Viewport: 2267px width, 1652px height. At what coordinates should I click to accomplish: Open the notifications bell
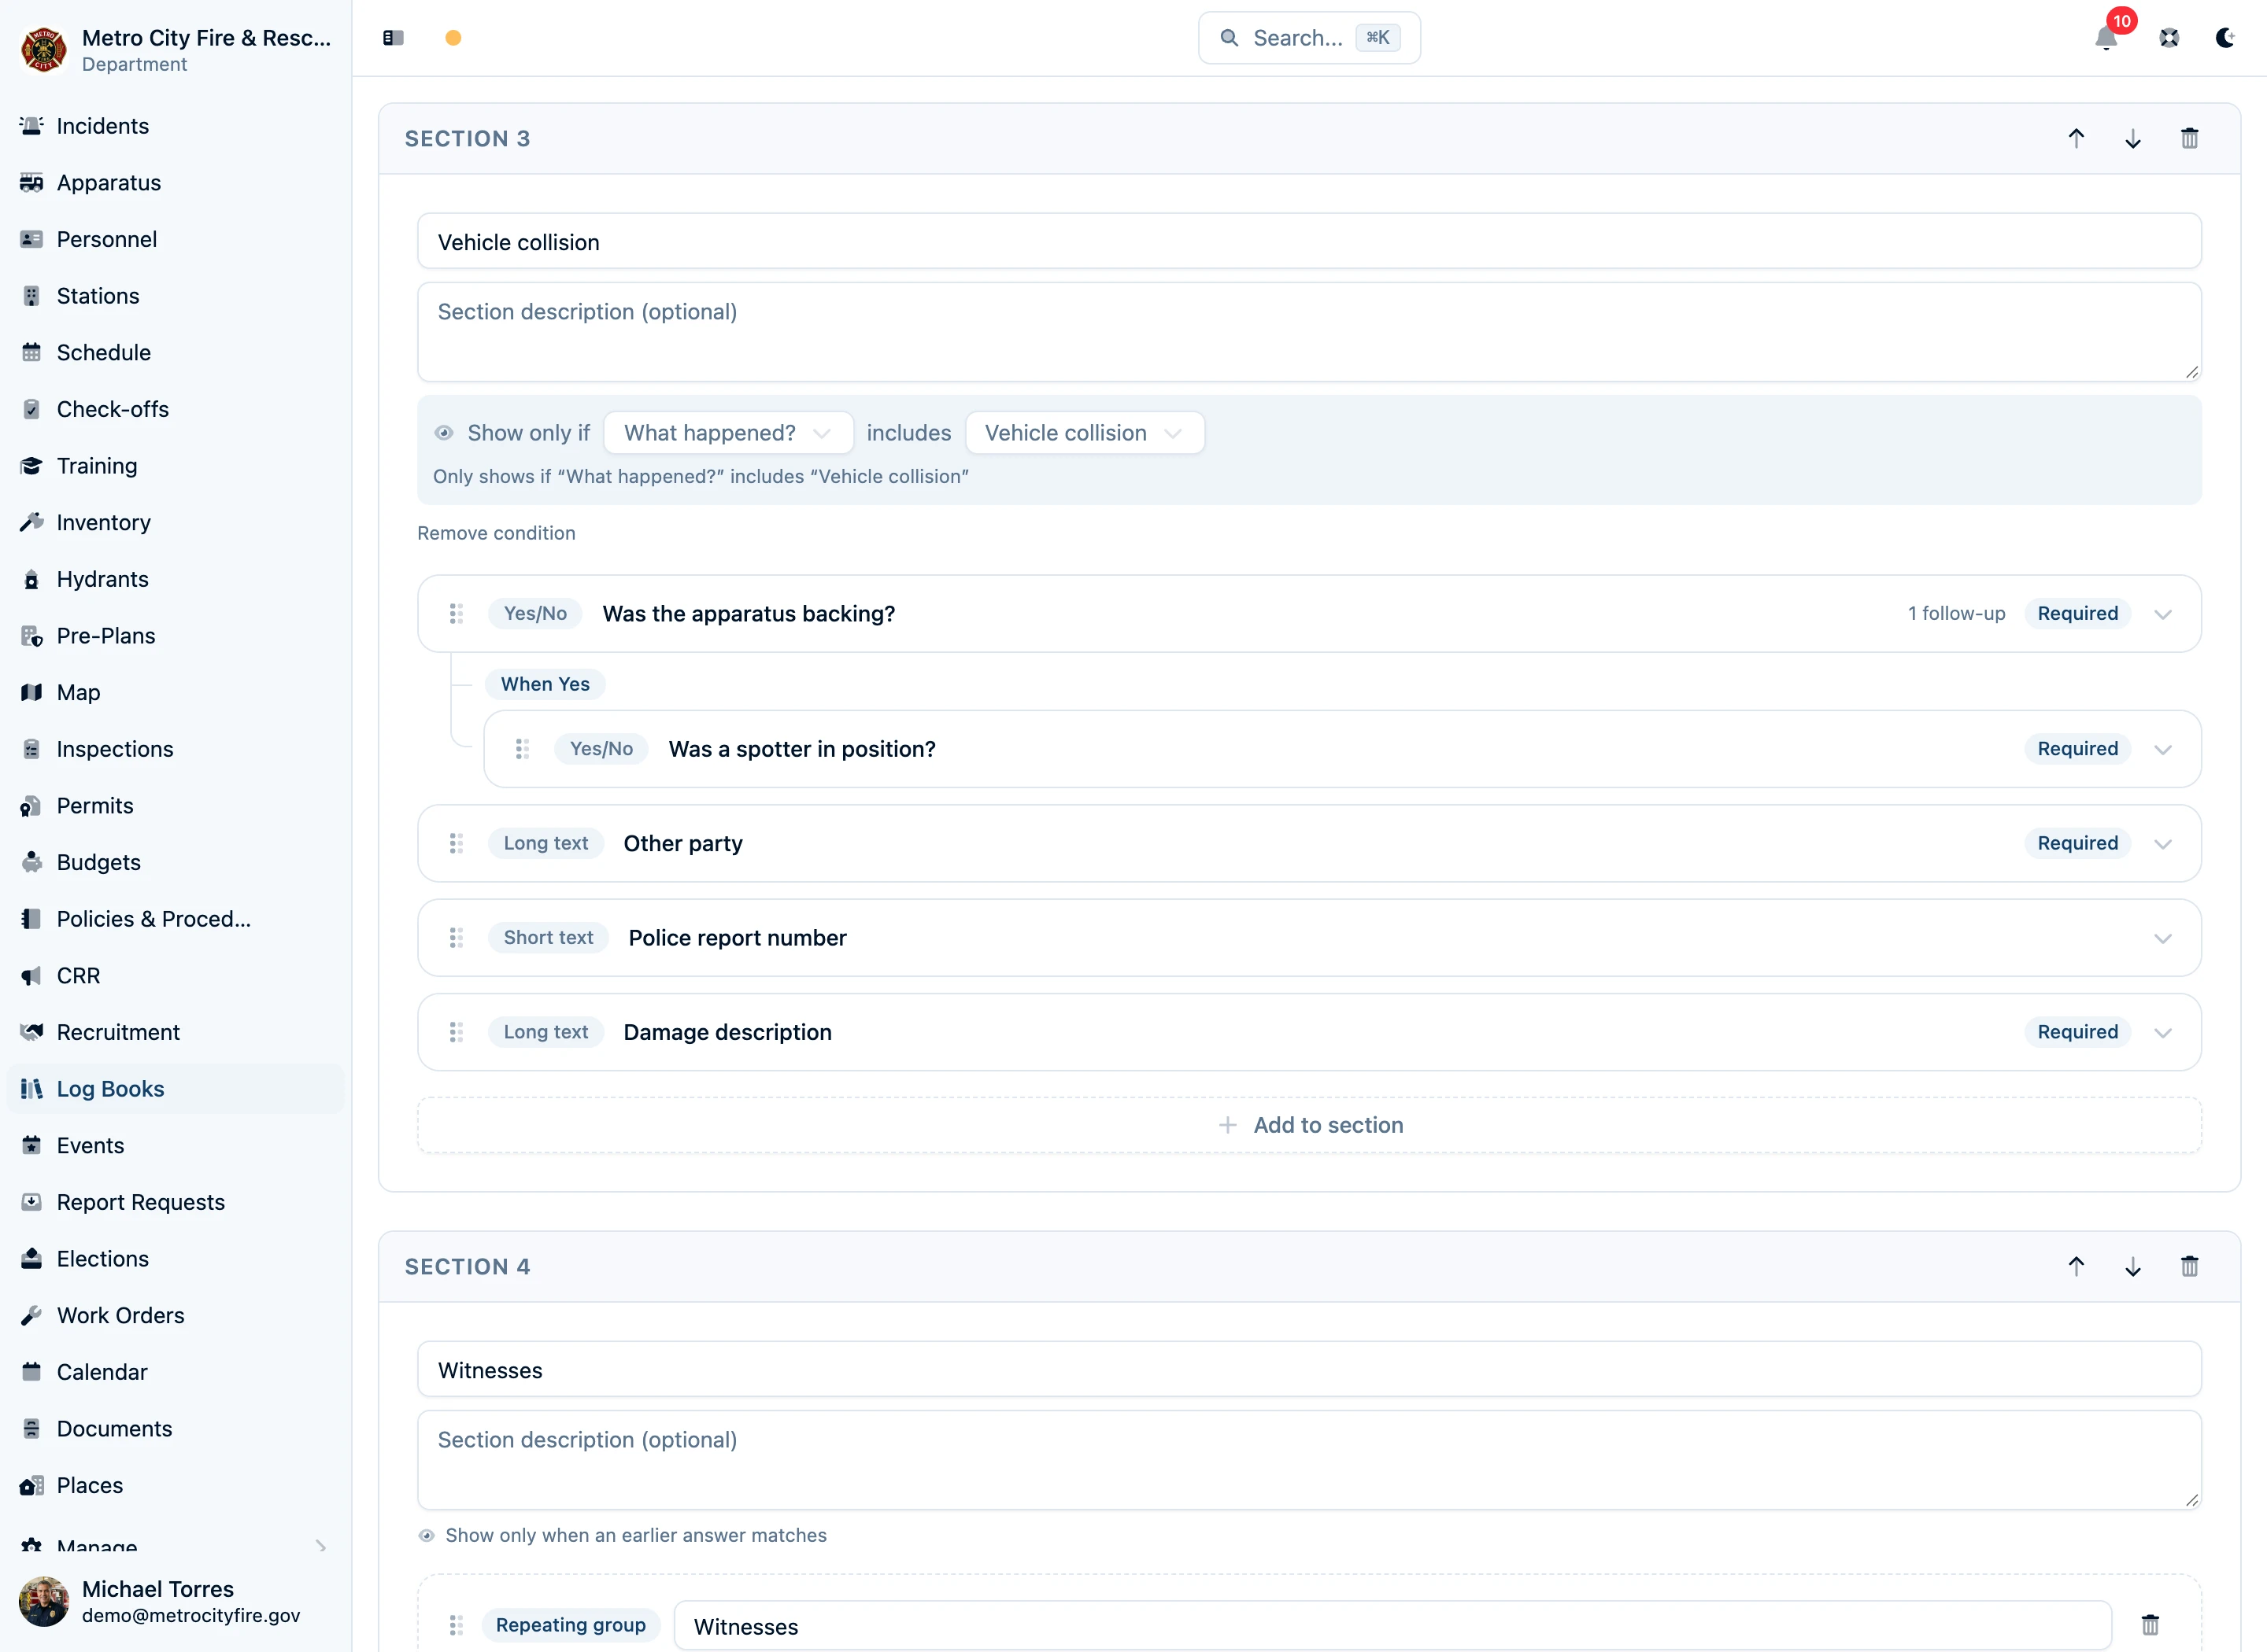click(2105, 38)
